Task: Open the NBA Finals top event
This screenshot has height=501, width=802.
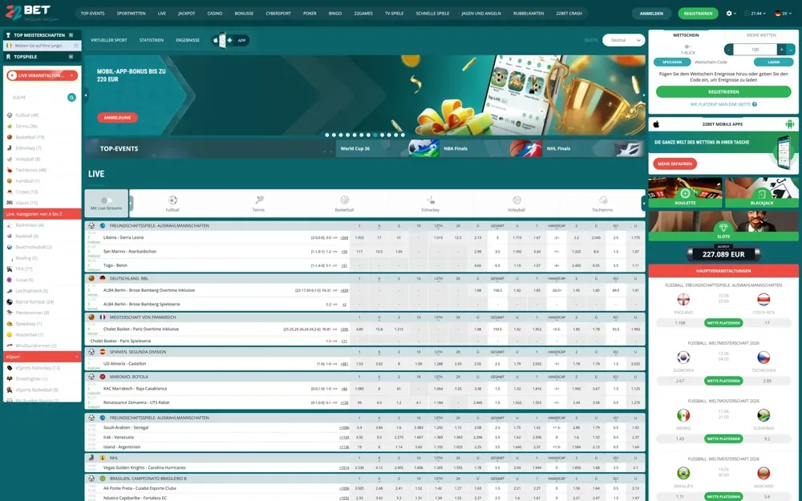Action: coord(491,148)
